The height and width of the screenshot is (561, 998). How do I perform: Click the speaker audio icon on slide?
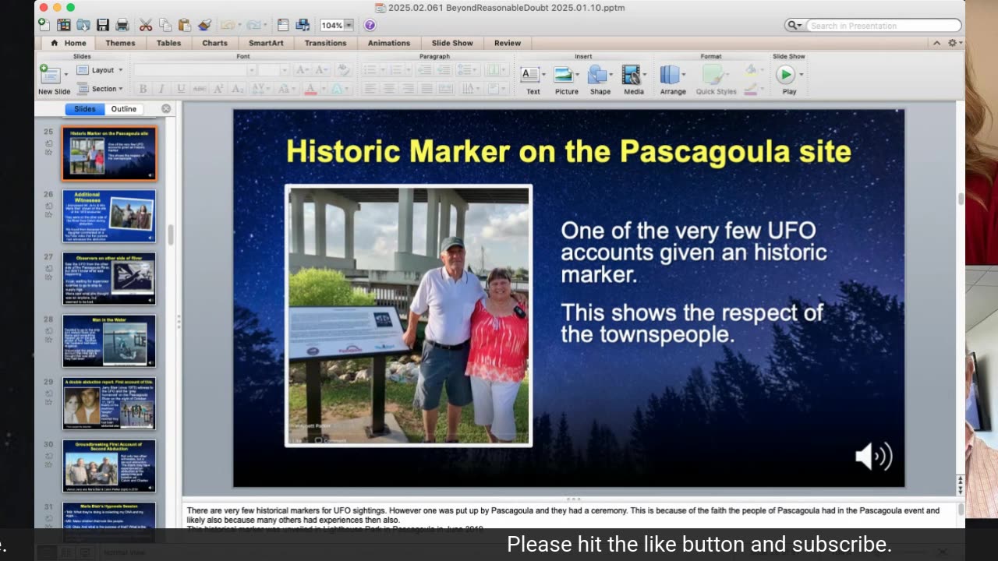click(x=873, y=457)
